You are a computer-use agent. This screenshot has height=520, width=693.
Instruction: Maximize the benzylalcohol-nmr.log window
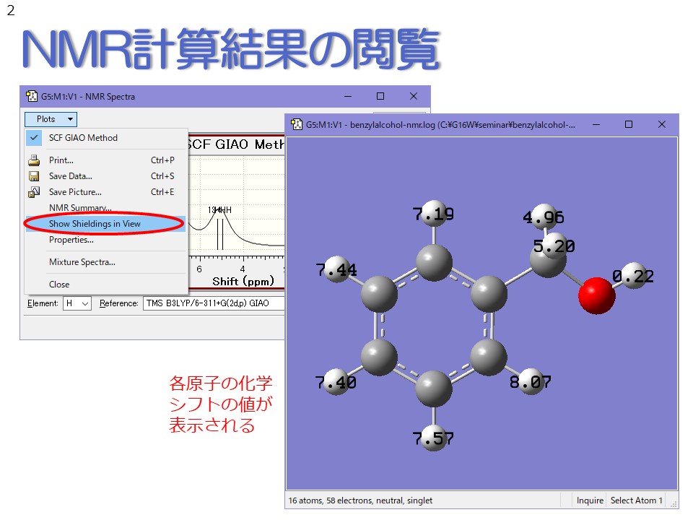[x=629, y=125]
